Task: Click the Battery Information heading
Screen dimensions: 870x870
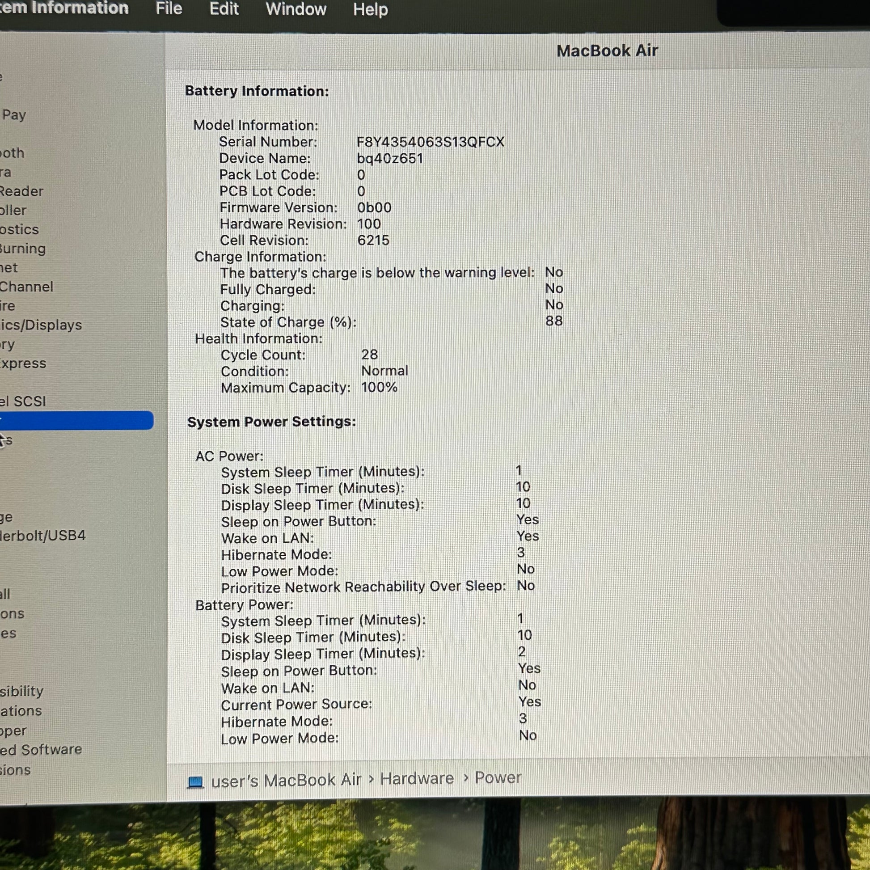Action: tap(257, 91)
